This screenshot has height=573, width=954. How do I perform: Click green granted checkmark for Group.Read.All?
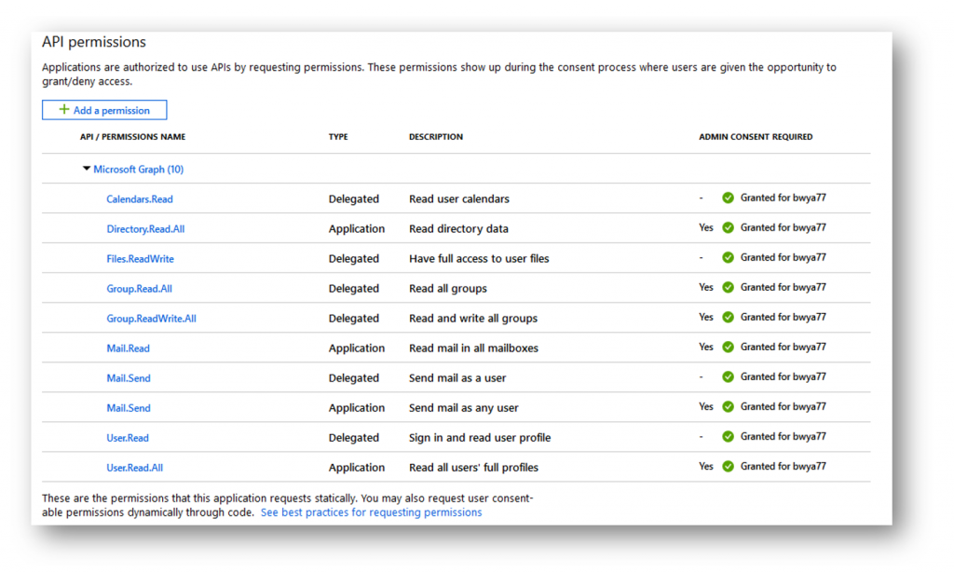pyautogui.click(x=728, y=287)
